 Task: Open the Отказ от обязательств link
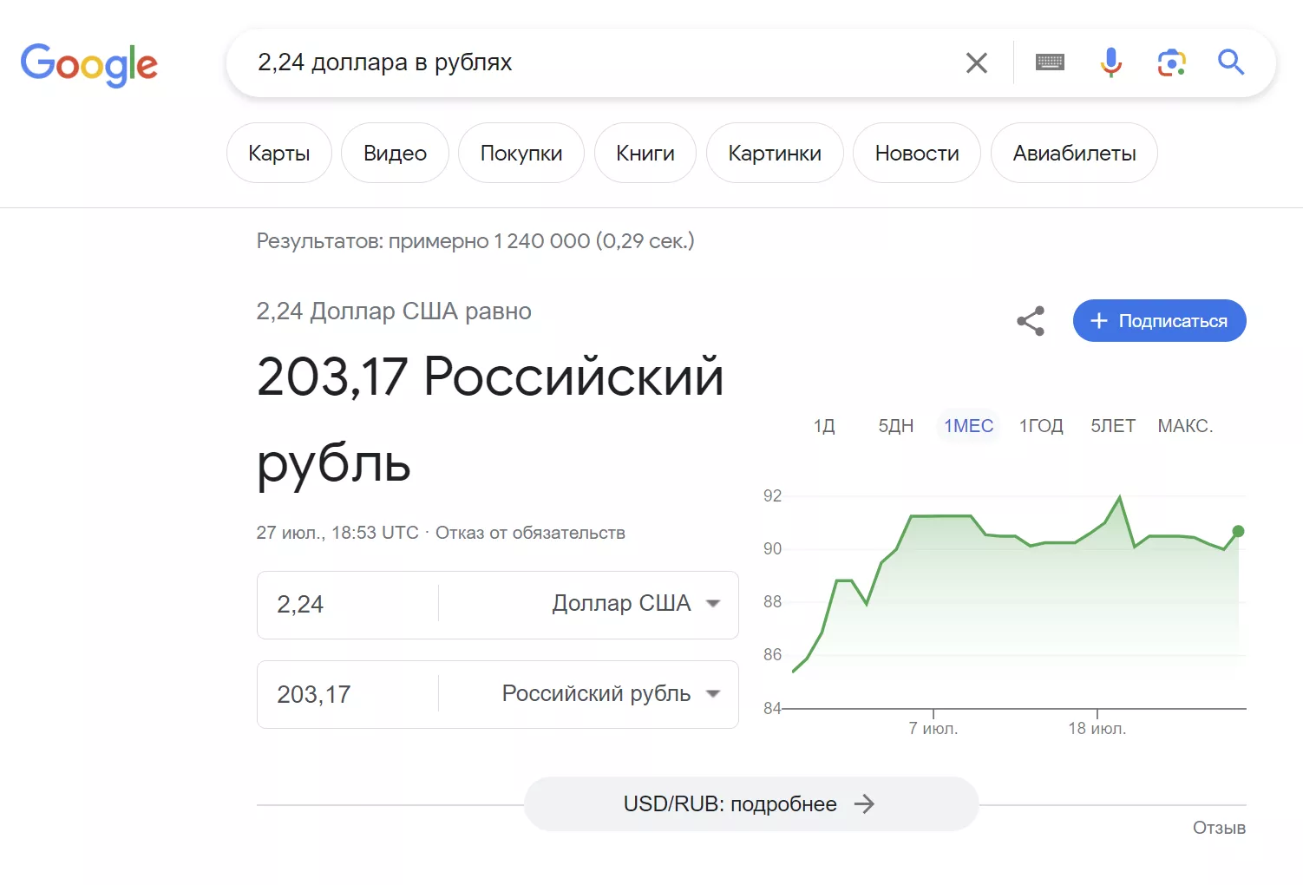click(x=530, y=533)
